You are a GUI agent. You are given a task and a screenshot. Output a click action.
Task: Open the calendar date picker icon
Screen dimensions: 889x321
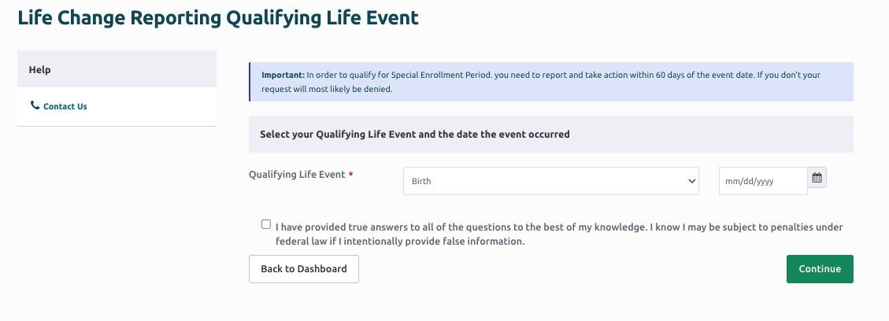click(817, 178)
